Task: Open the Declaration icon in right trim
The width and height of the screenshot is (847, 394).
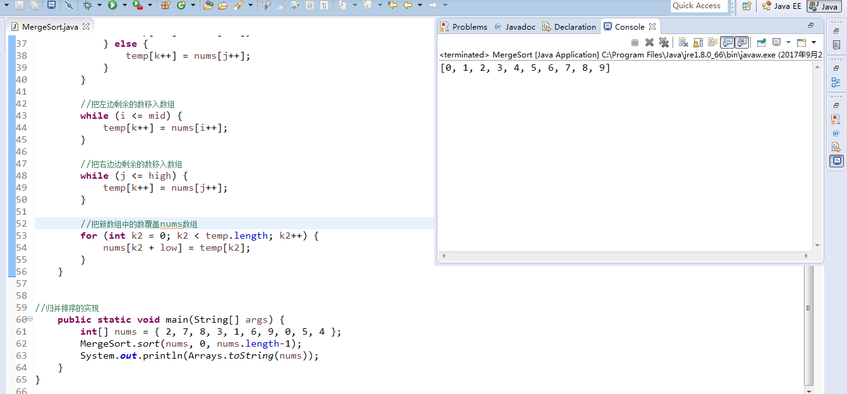Action: click(836, 147)
